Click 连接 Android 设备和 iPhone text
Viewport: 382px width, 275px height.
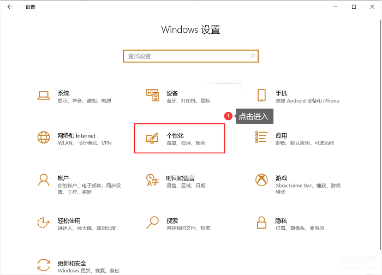(307, 100)
